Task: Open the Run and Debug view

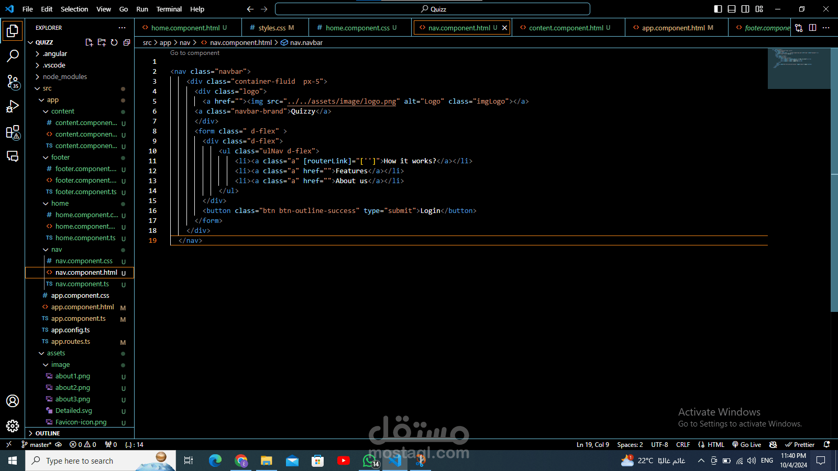Action: [13, 106]
